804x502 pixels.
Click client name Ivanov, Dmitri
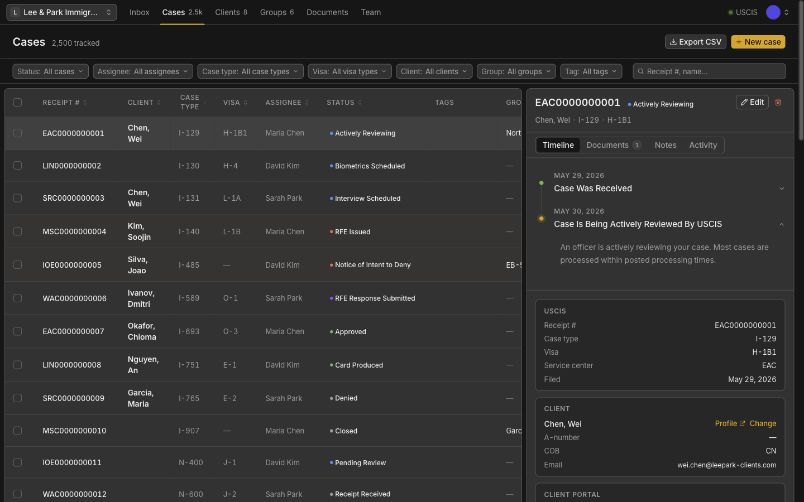coord(141,298)
